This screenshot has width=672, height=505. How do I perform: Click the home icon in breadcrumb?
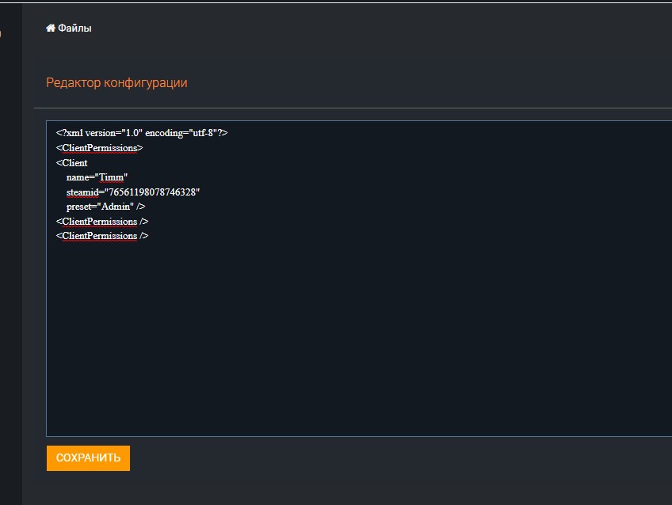tap(51, 28)
